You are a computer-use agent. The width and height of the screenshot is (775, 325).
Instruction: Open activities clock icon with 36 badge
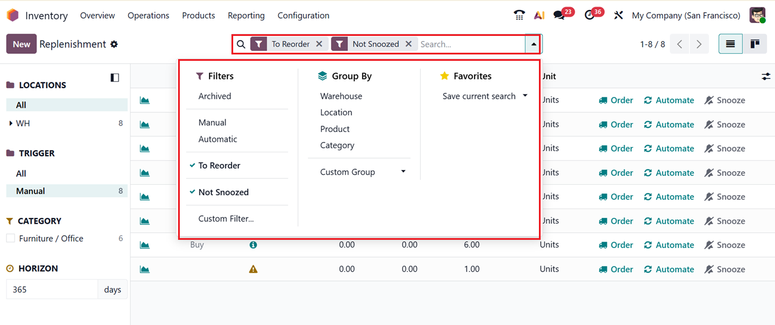[x=590, y=16]
